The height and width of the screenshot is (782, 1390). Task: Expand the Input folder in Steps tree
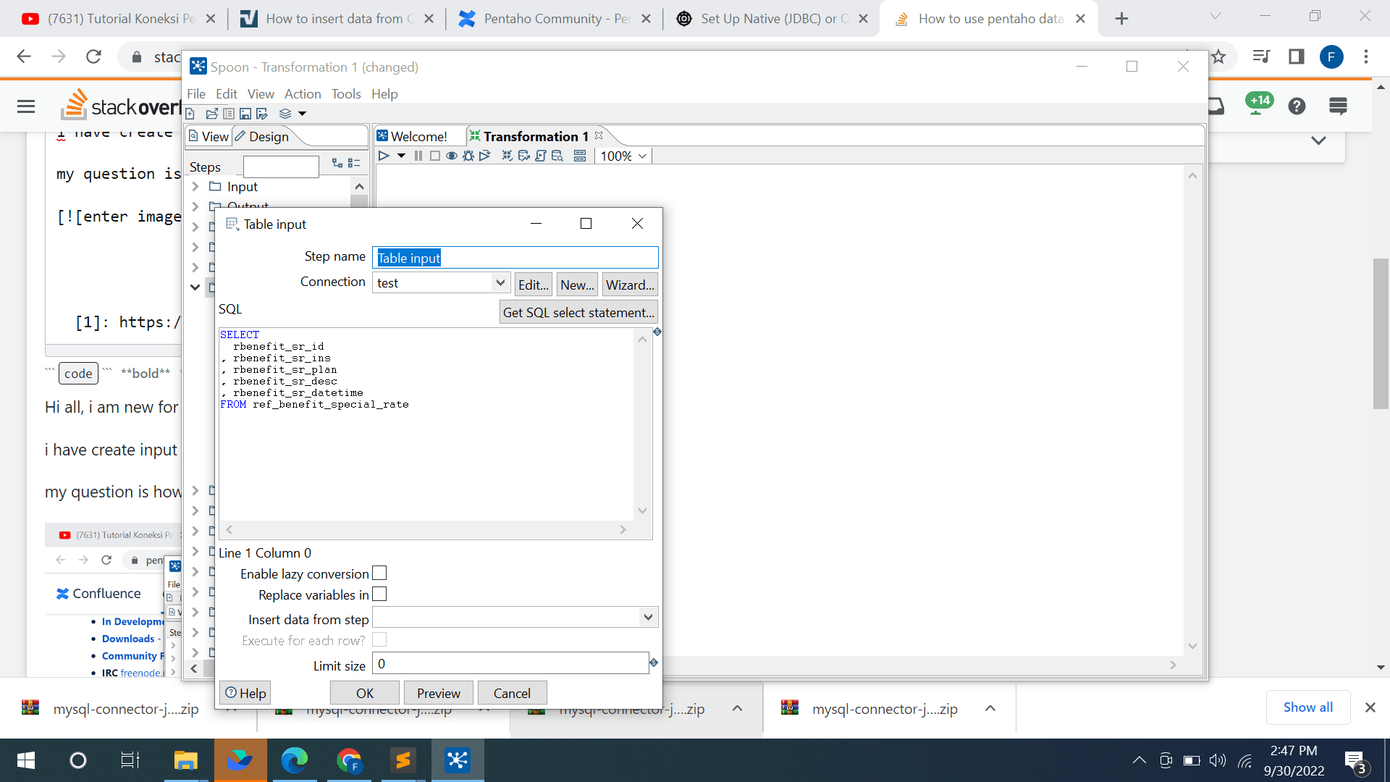(x=195, y=187)
